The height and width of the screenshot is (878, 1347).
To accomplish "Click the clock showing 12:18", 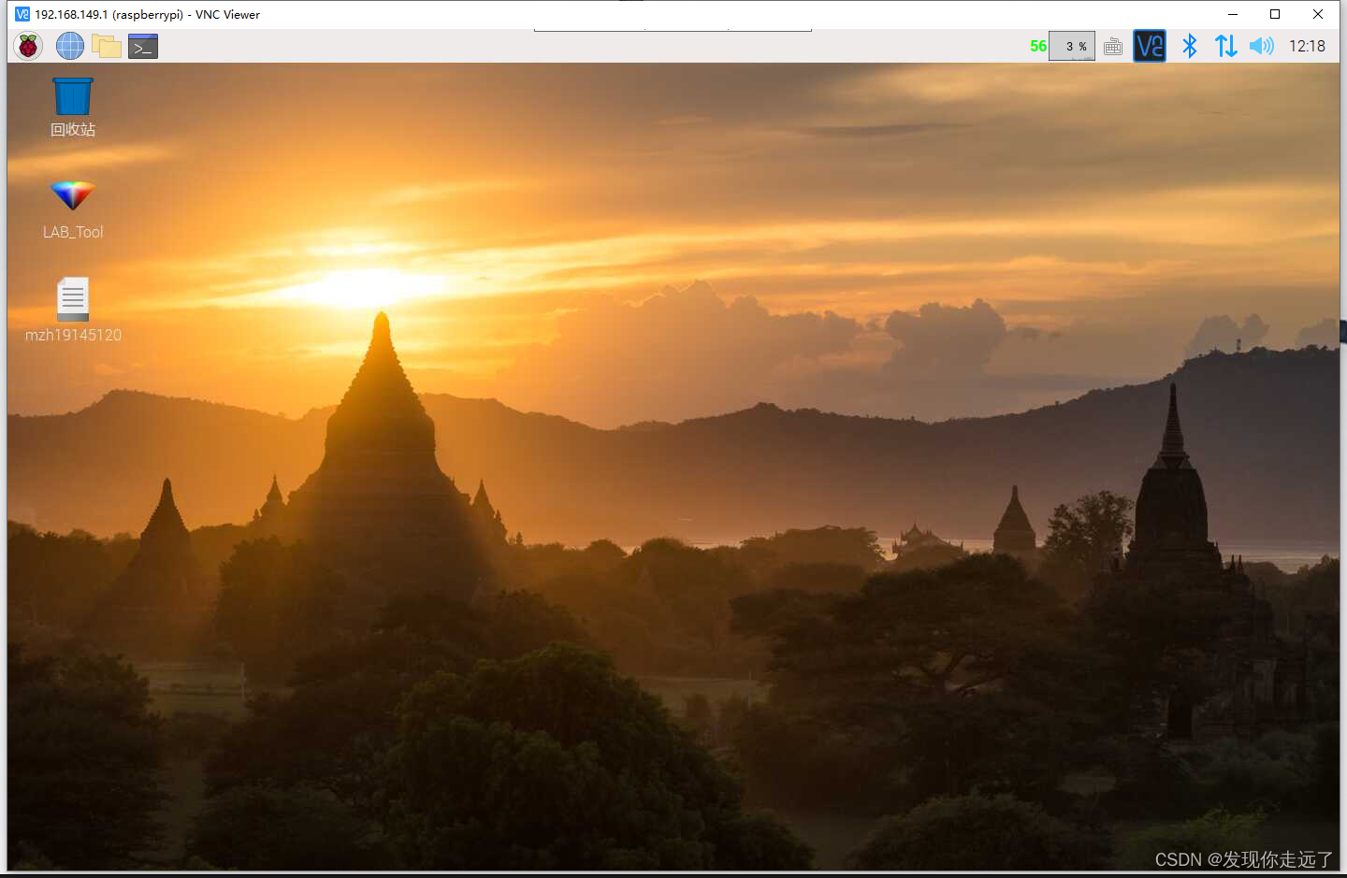I will tap(1307, 46).
